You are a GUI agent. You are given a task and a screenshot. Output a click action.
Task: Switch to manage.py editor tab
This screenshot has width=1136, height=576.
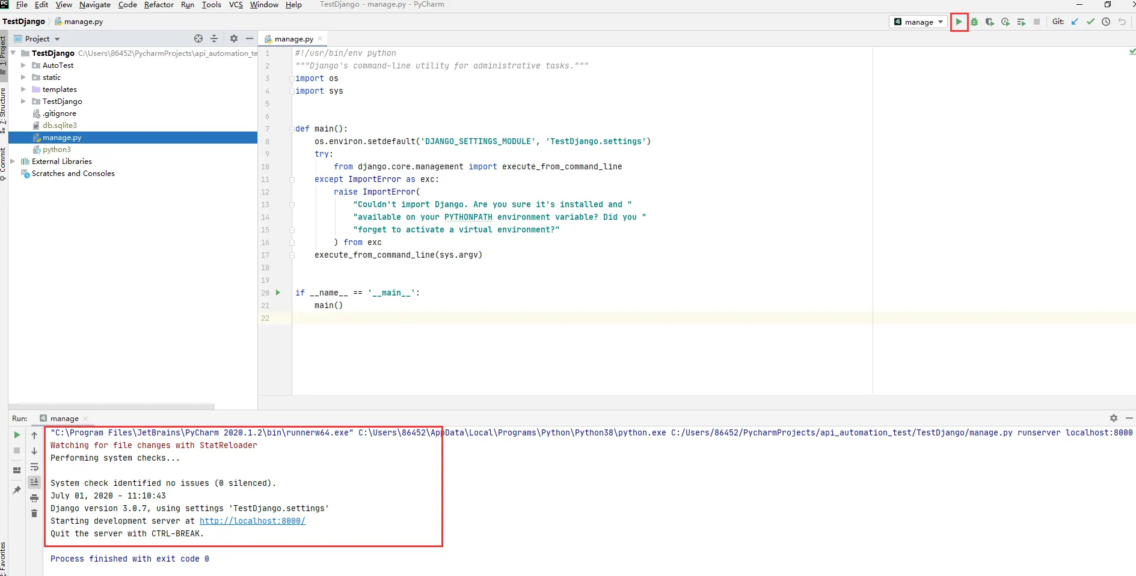293,39
